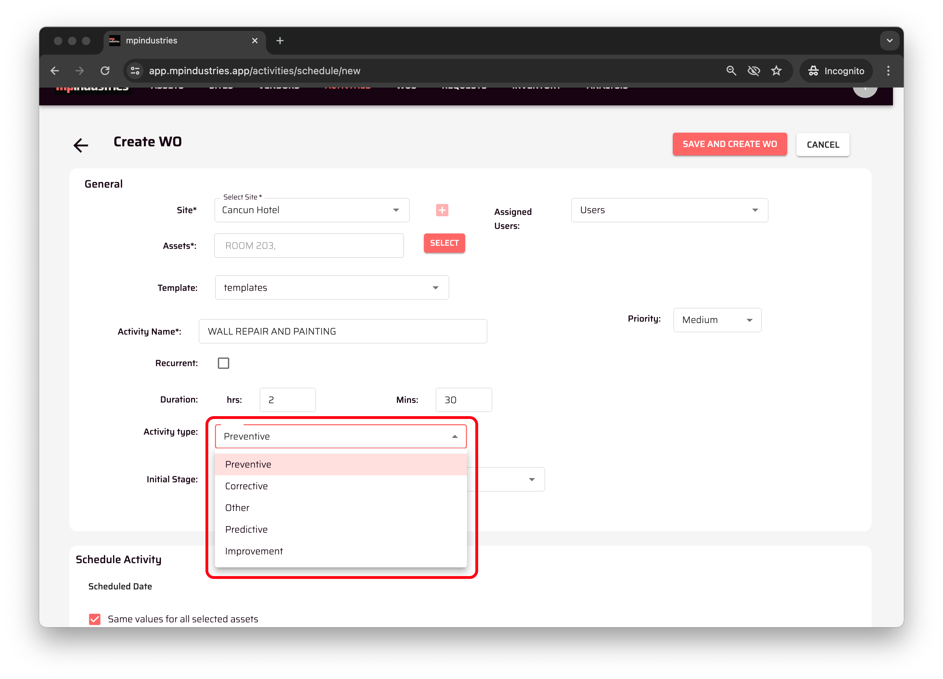This screenshot has height=679, width=943.
Task: Click the Activity Name text field
Action: [x=343, y=331]
